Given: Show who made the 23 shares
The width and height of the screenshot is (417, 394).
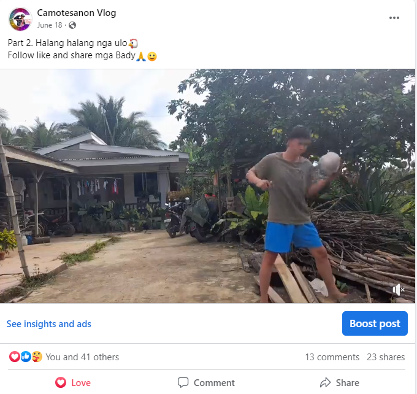Looking at the screenshot, I should [386, 357].
